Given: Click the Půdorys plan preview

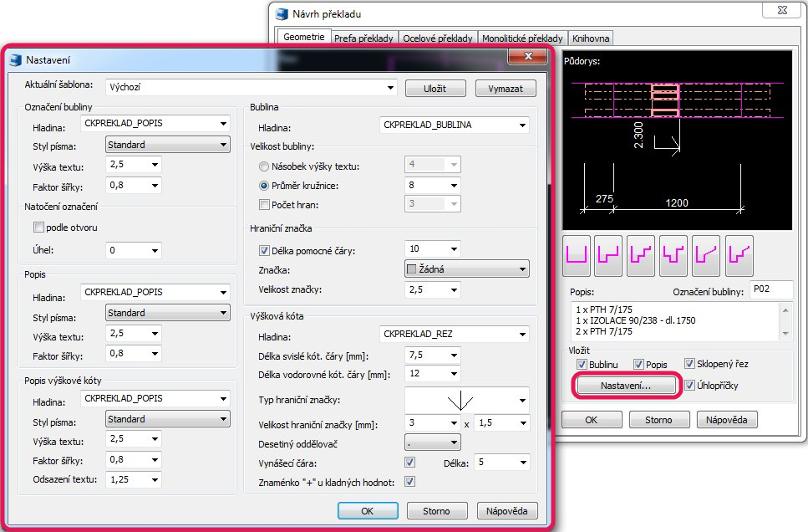Looking at the screenshot, I should click(x=677, y=140).
